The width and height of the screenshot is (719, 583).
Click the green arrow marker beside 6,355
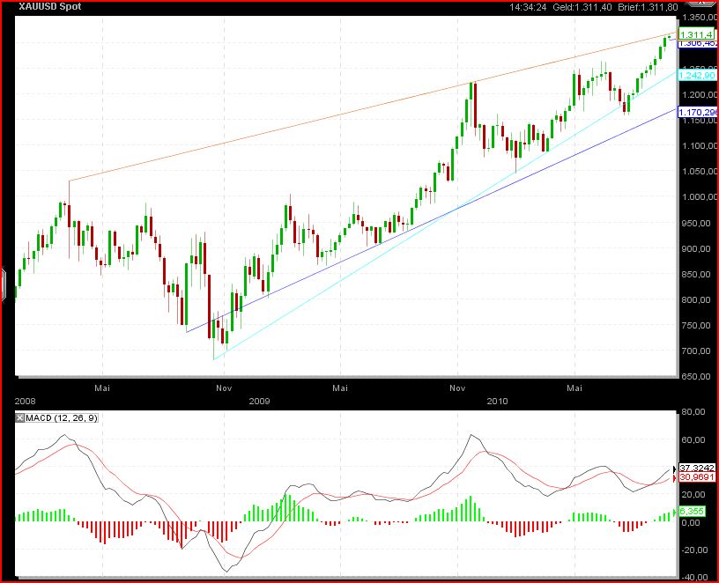click(676, 510)
